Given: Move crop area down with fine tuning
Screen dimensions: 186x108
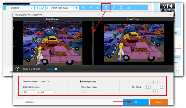Looking at the screenshot, I should [155, 91].
